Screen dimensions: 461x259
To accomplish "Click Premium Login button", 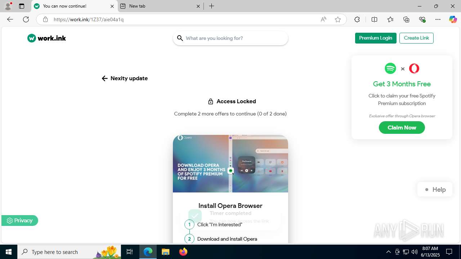I will point(376,38).
